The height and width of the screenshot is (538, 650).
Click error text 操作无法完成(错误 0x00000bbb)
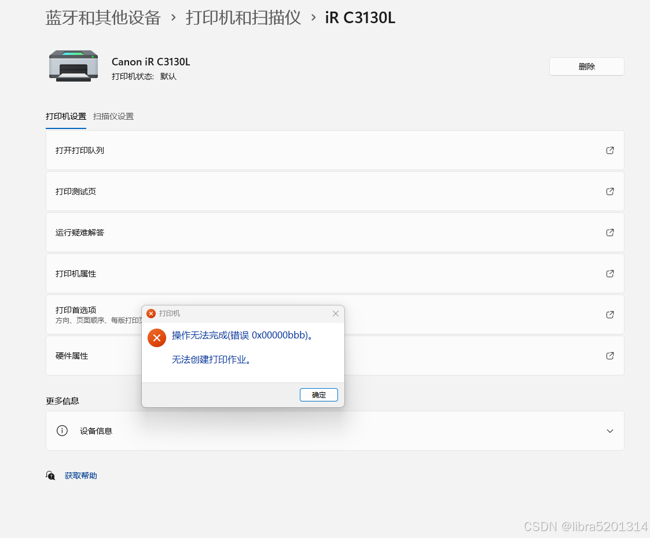(243, 336)
